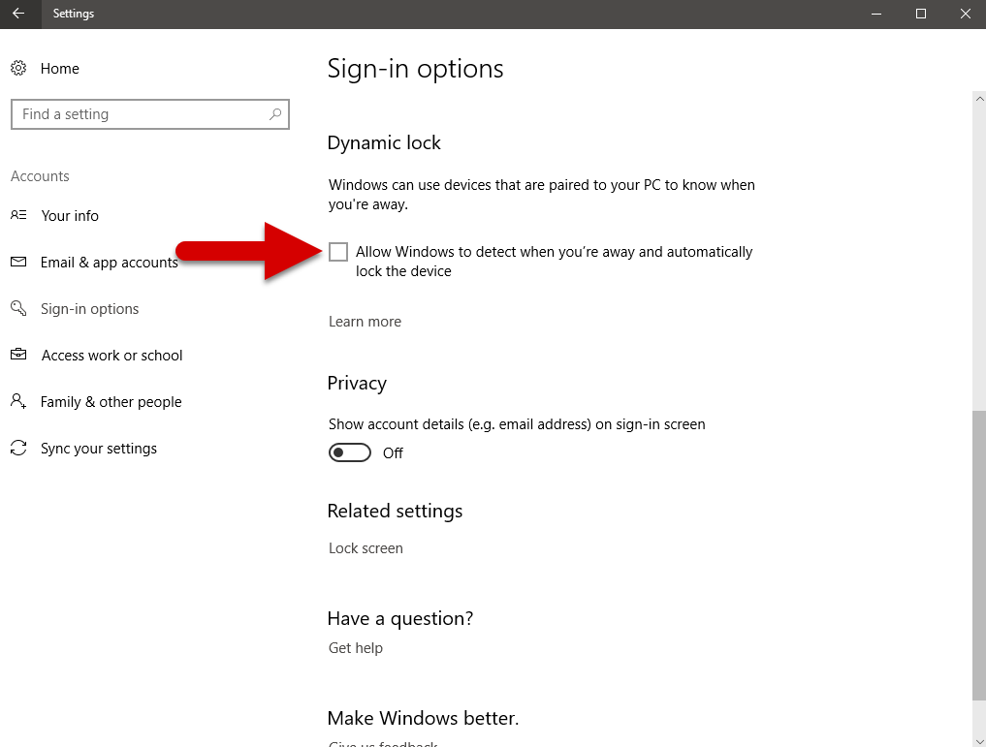Click the Get help link
Screen dimensions: 986x747
(355, 648)
